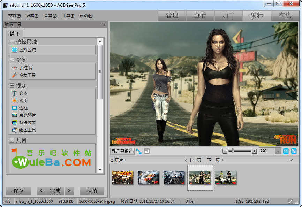Open the 帮助 menu
This screenshot has height=207, width=302.
click(x=86, y=16)
